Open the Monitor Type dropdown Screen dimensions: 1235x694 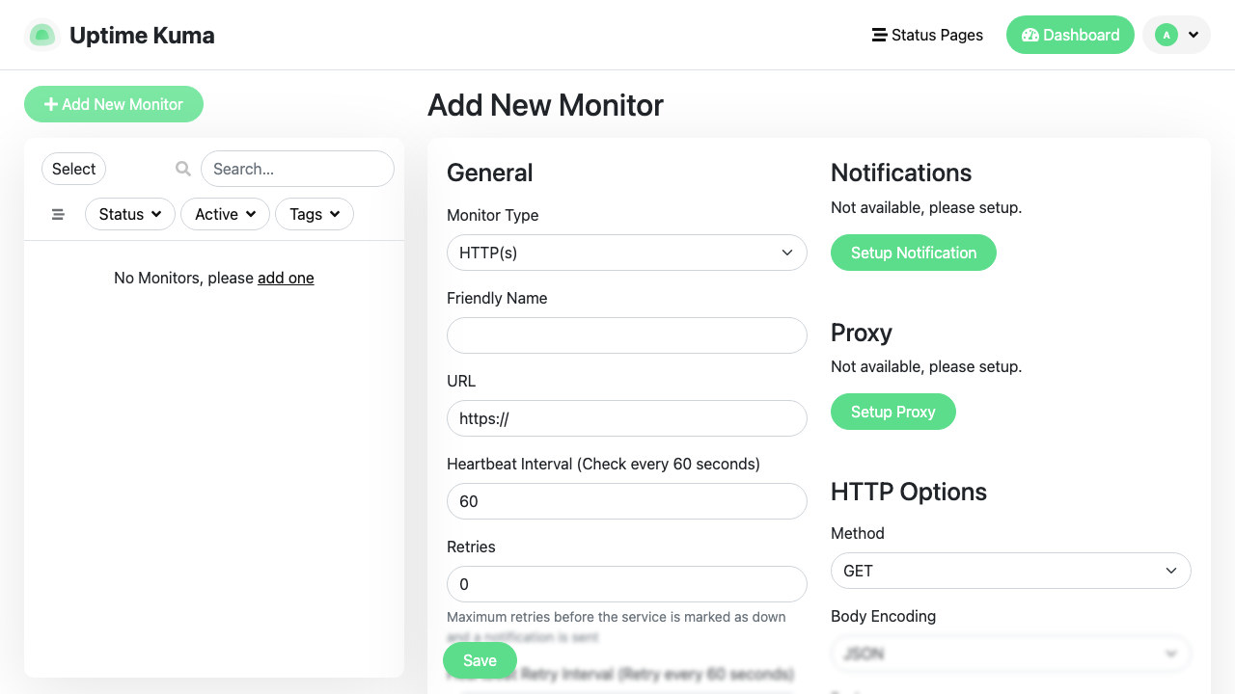(627, 253)
